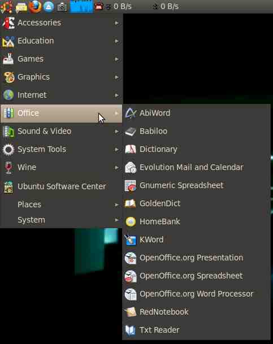Image resolution: width=273 pixels, height=344 pixels.
Task: Launch Firefox from the top panel
Action: 36,6
